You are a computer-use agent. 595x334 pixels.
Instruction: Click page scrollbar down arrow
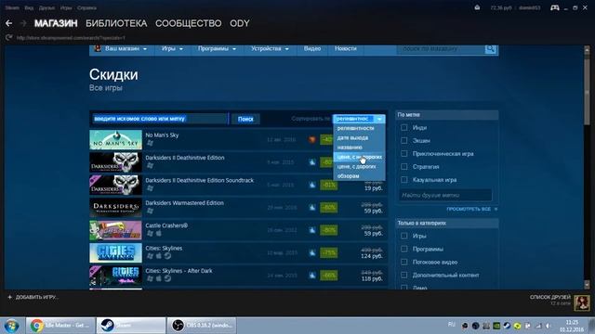pyautogui.click(x=587, y=284)
